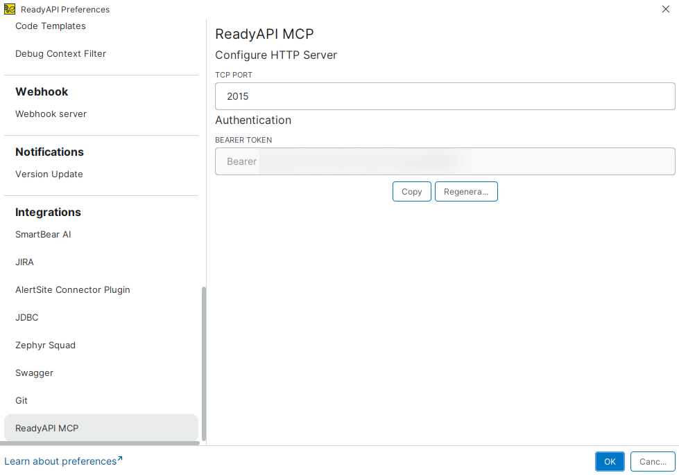
Task: Click the BEARER TOKEN label
Action: point(243,140)
